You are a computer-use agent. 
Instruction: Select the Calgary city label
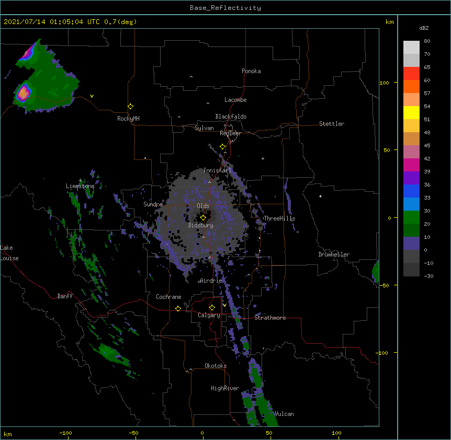click(209, 315)
